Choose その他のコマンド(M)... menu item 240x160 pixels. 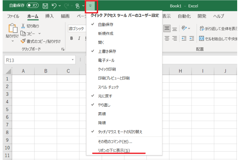click(124, 142)
